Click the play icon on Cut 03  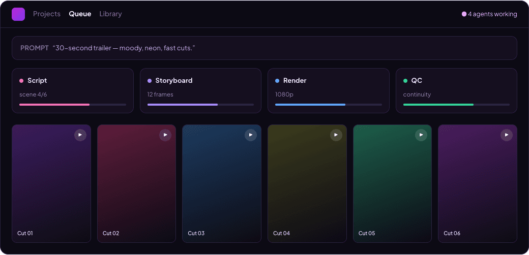click(x=251, y=135)
